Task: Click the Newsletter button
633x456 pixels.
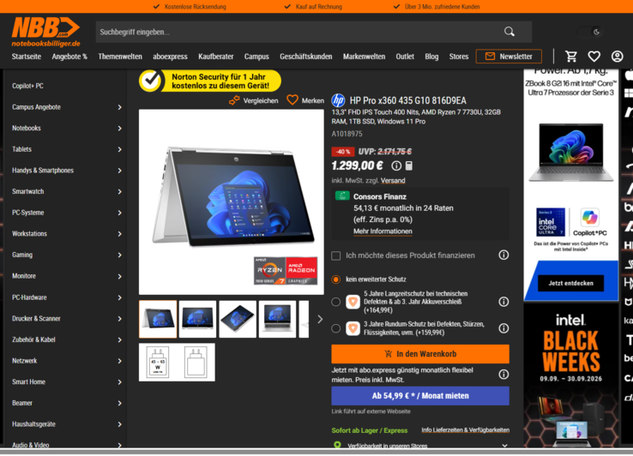Action: (x=509, y=57)
